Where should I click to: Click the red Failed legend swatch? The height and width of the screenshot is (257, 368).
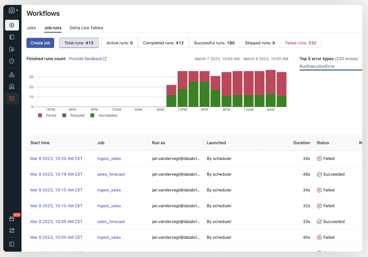coord(40,115)
